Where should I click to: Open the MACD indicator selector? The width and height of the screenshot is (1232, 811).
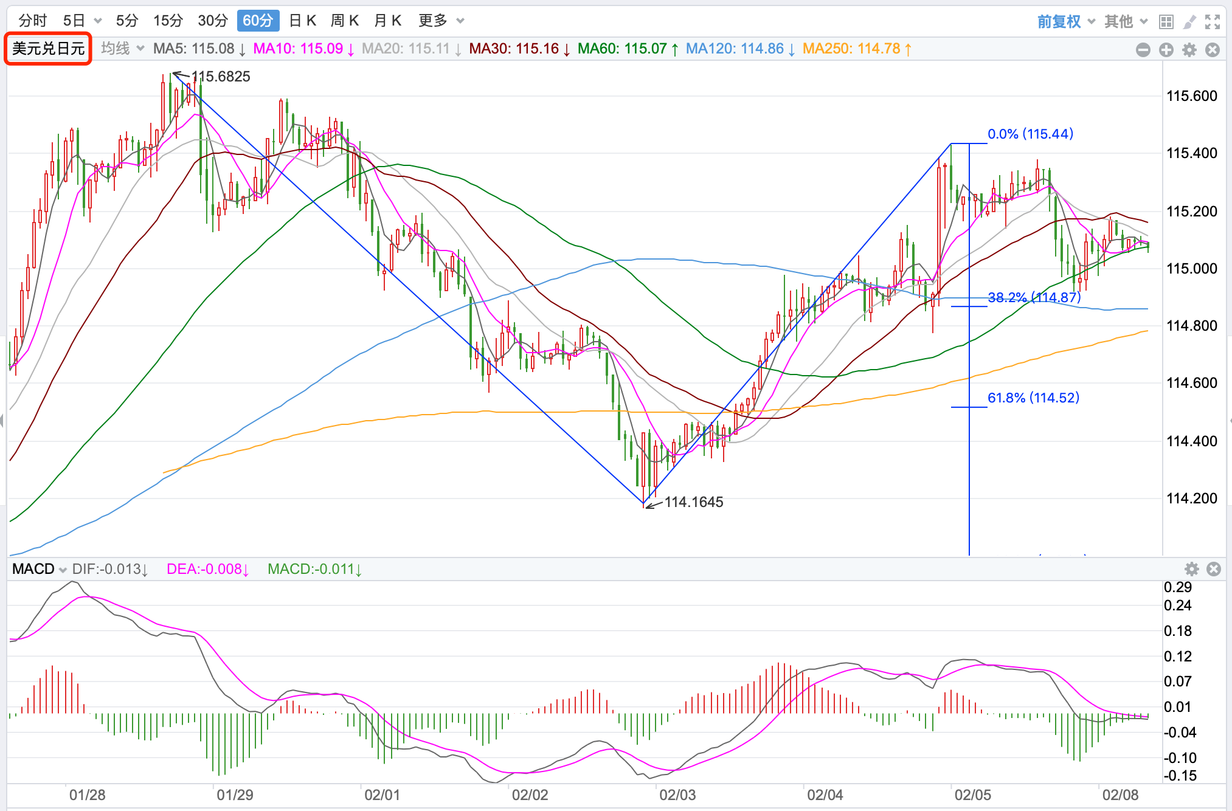tap(39, 569)
